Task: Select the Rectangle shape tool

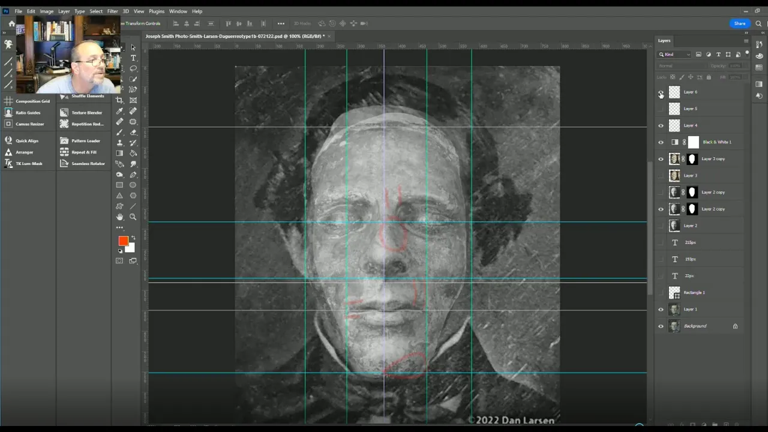Action: point(119,185)
